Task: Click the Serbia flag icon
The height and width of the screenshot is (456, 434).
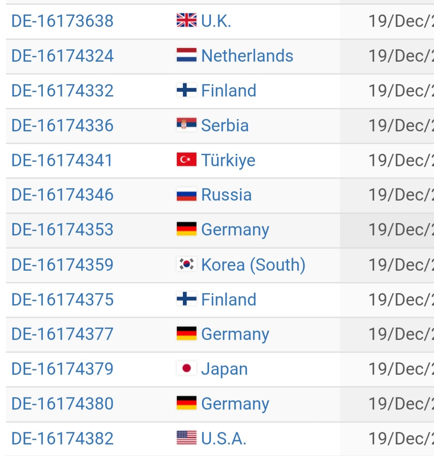Action: (186, 125)
